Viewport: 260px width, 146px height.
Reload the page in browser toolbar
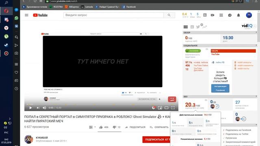coord(35,1)
